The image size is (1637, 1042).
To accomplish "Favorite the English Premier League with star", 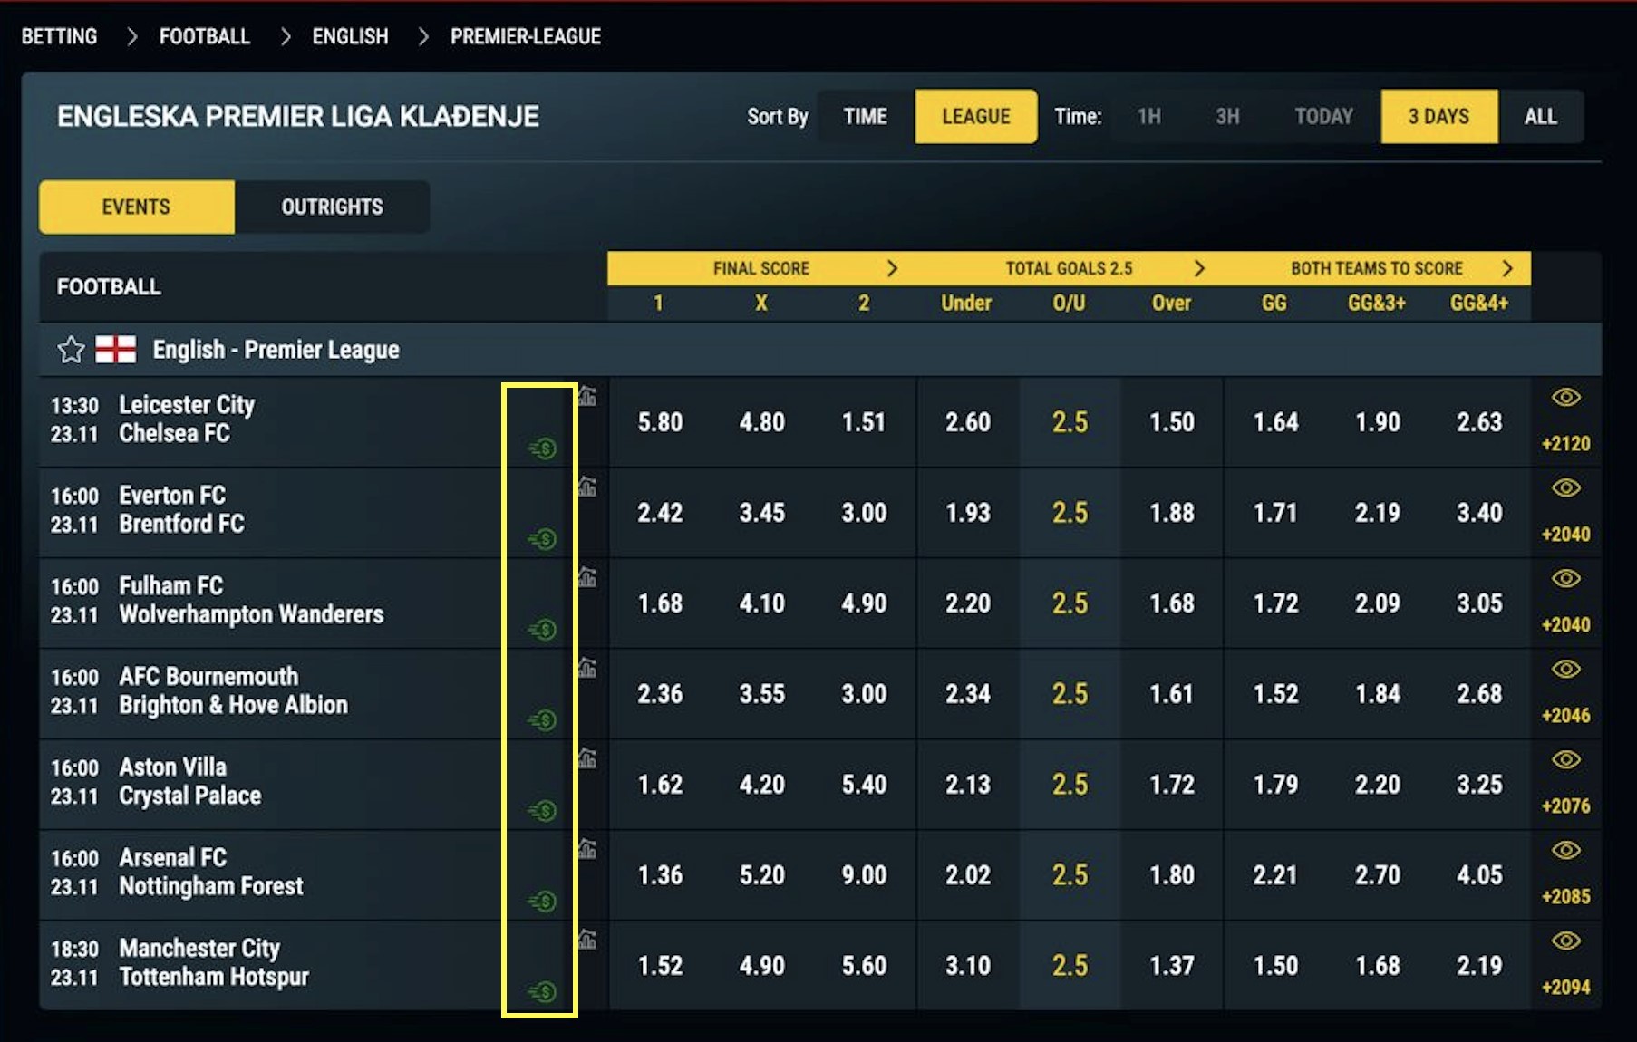I will click(71, 350).
